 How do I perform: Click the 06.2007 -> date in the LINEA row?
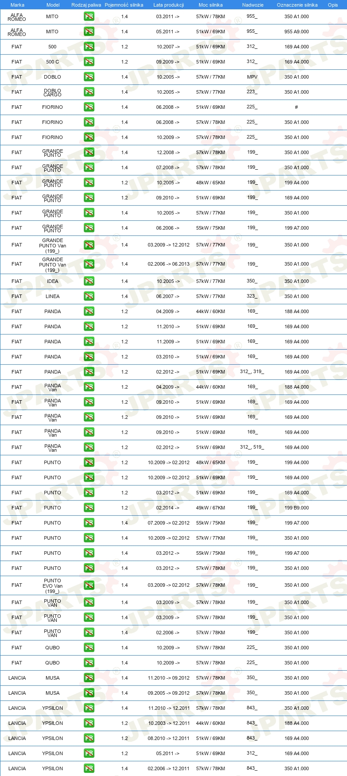point(168,296)
